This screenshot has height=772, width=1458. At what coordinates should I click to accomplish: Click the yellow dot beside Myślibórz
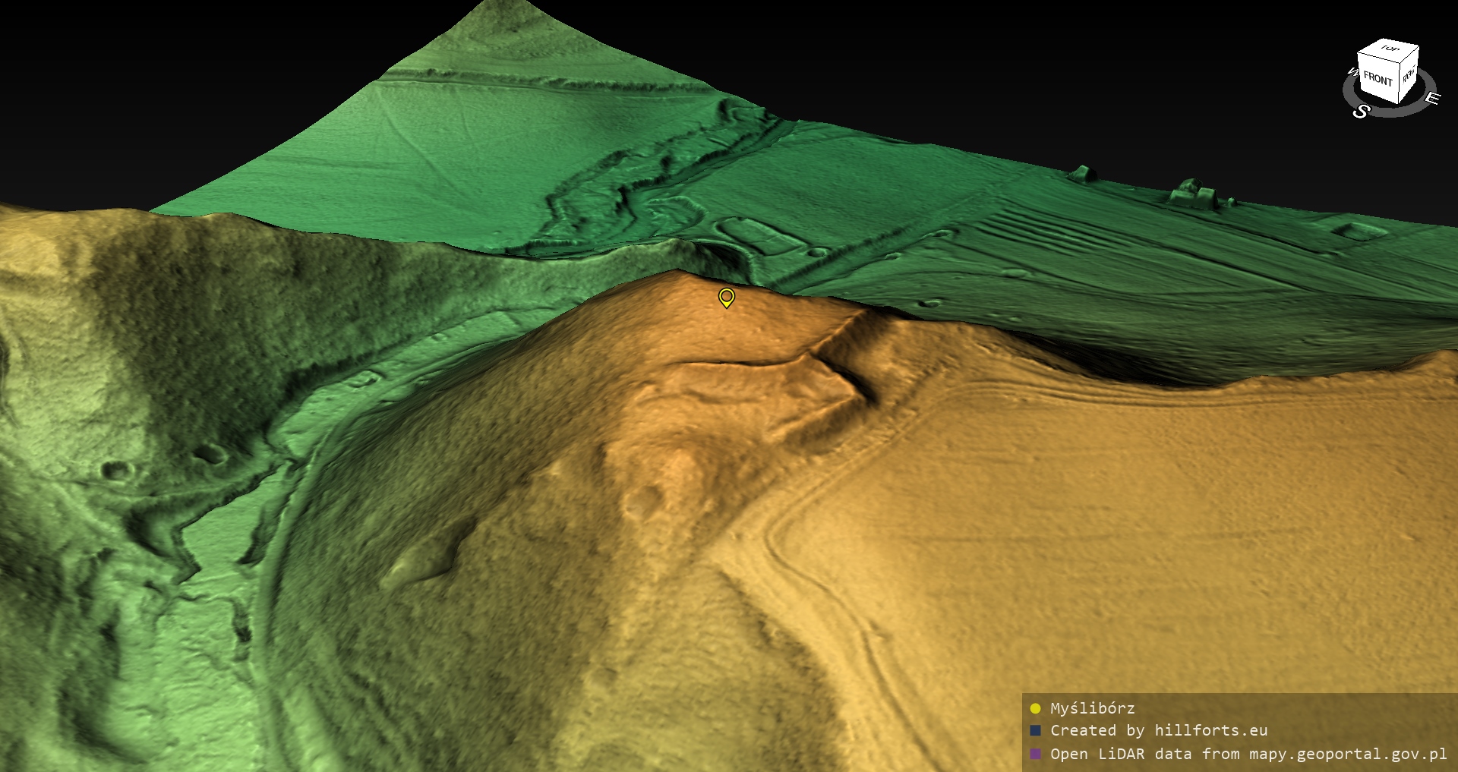click(x=1035, y=708)
